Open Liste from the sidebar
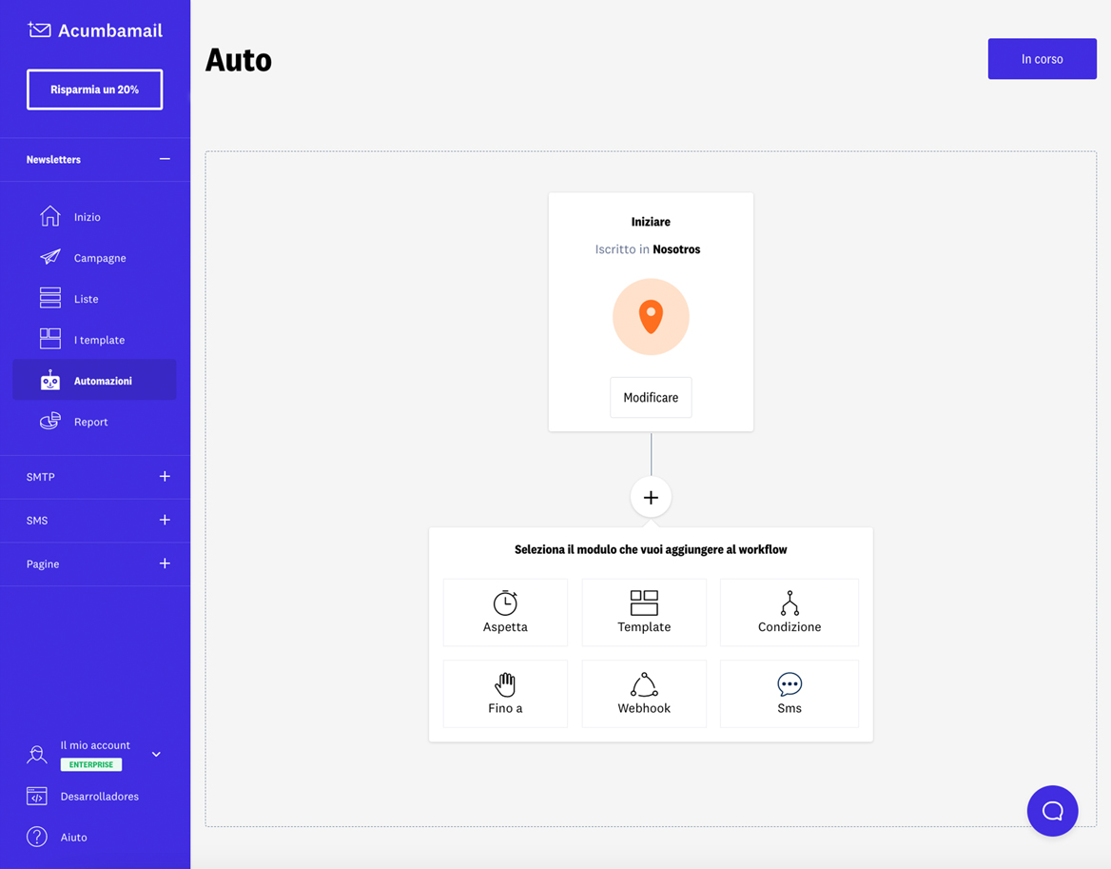The height and width of the screenshot is (869, 1111). pyautogui.click(x=86, y=298)
